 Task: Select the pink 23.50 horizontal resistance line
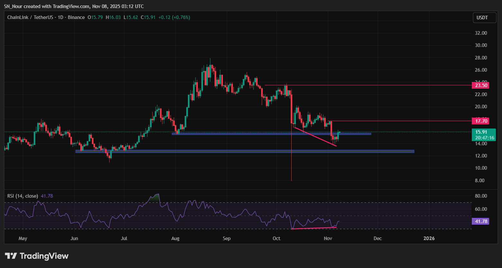tap(368, 85)
